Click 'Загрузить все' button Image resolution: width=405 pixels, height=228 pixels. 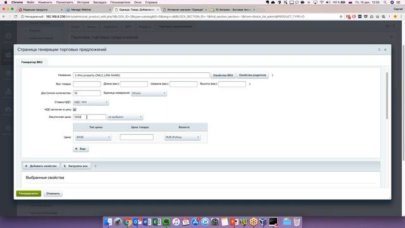pyautogui.click(x=76, y=166)
